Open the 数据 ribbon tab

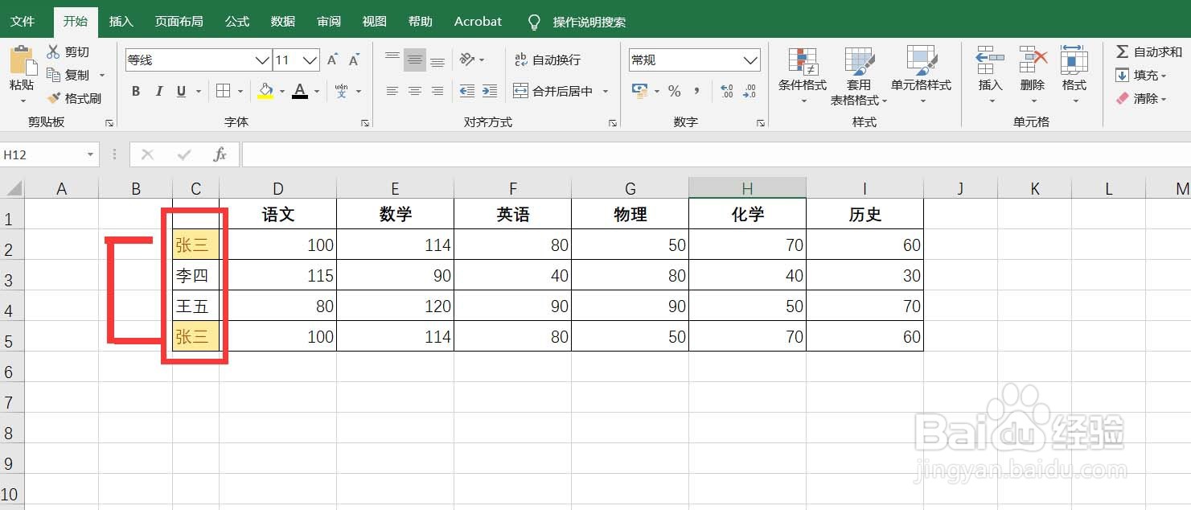point(283,22)
